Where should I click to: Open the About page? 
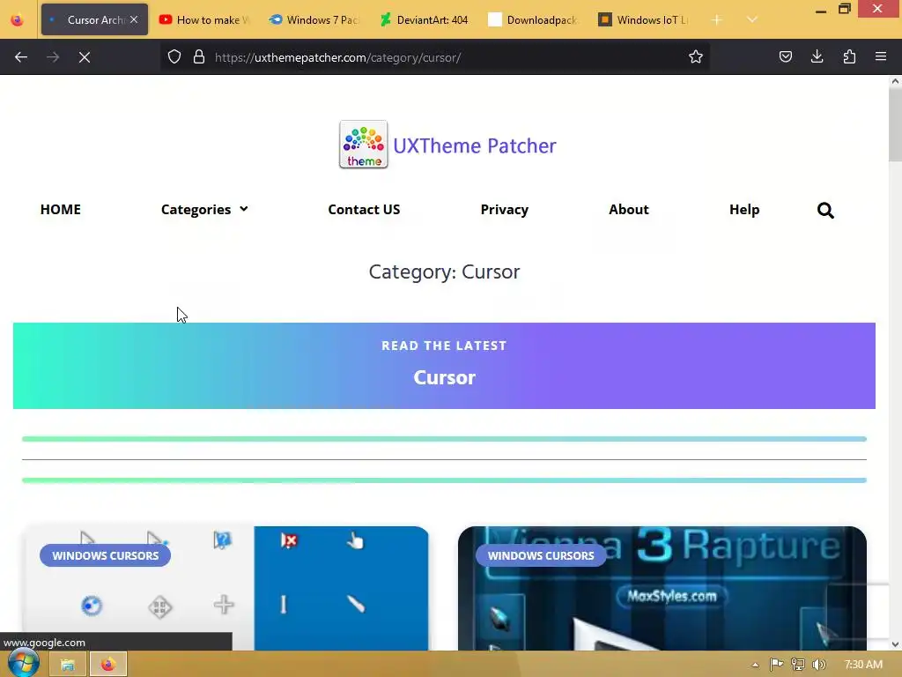pyautogui.click(x=629, y=210)
